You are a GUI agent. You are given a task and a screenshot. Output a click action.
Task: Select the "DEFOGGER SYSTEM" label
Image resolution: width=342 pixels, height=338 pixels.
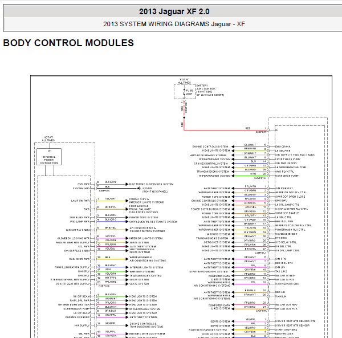pyautogui.click(x=217, y=242)
